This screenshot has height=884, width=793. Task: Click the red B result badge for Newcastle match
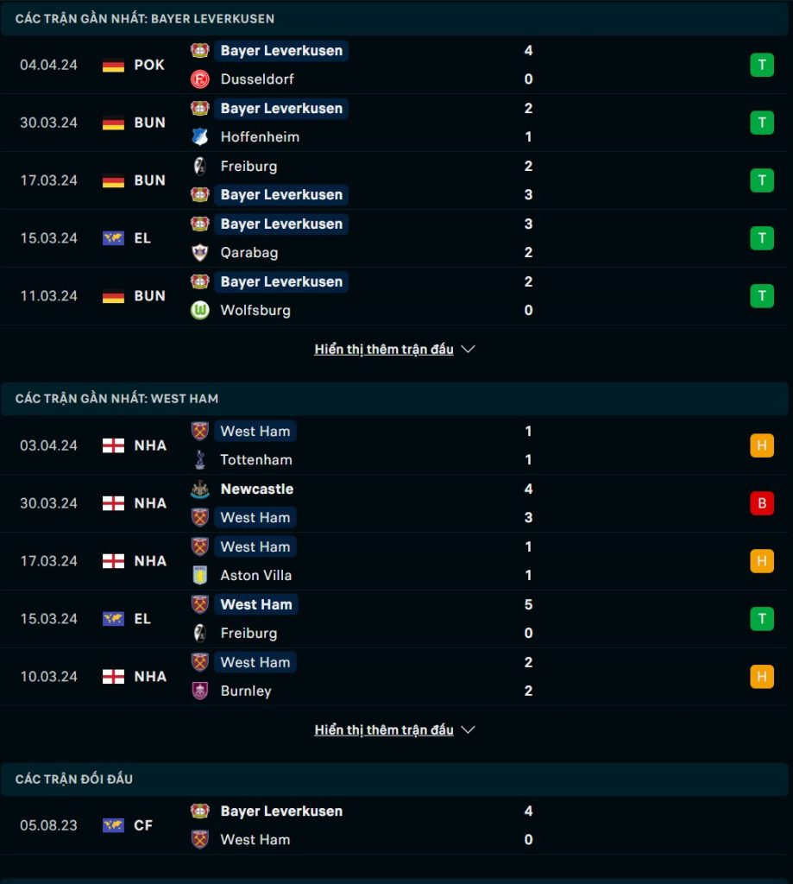pyautogui.click(x=761, y=503)
